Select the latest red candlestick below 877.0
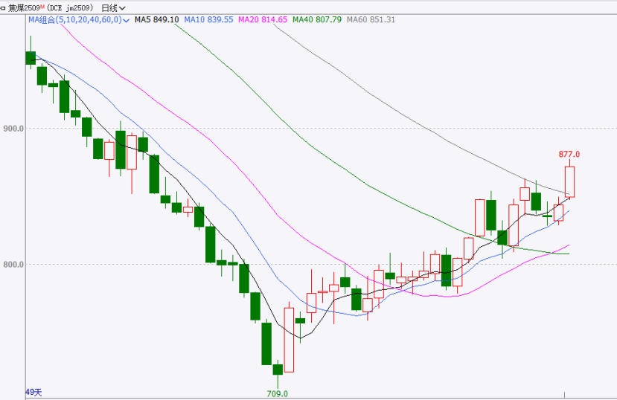This screenshot has width=617, height=400. pos(569,181)
